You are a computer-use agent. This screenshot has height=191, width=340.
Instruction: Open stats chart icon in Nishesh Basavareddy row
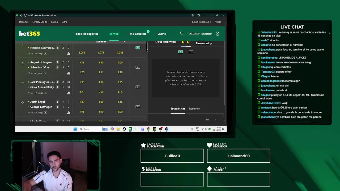pos(68,53)
